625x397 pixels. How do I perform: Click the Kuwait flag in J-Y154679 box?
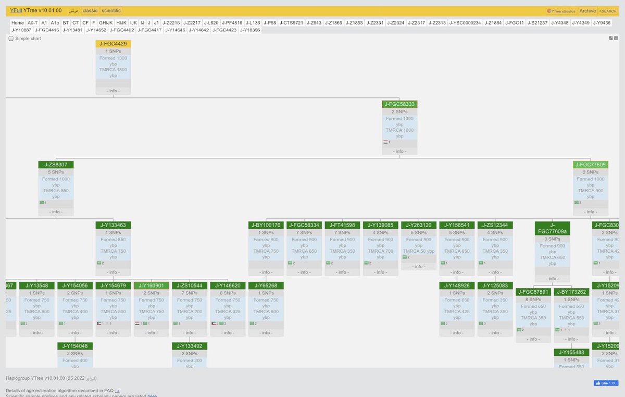99,323
